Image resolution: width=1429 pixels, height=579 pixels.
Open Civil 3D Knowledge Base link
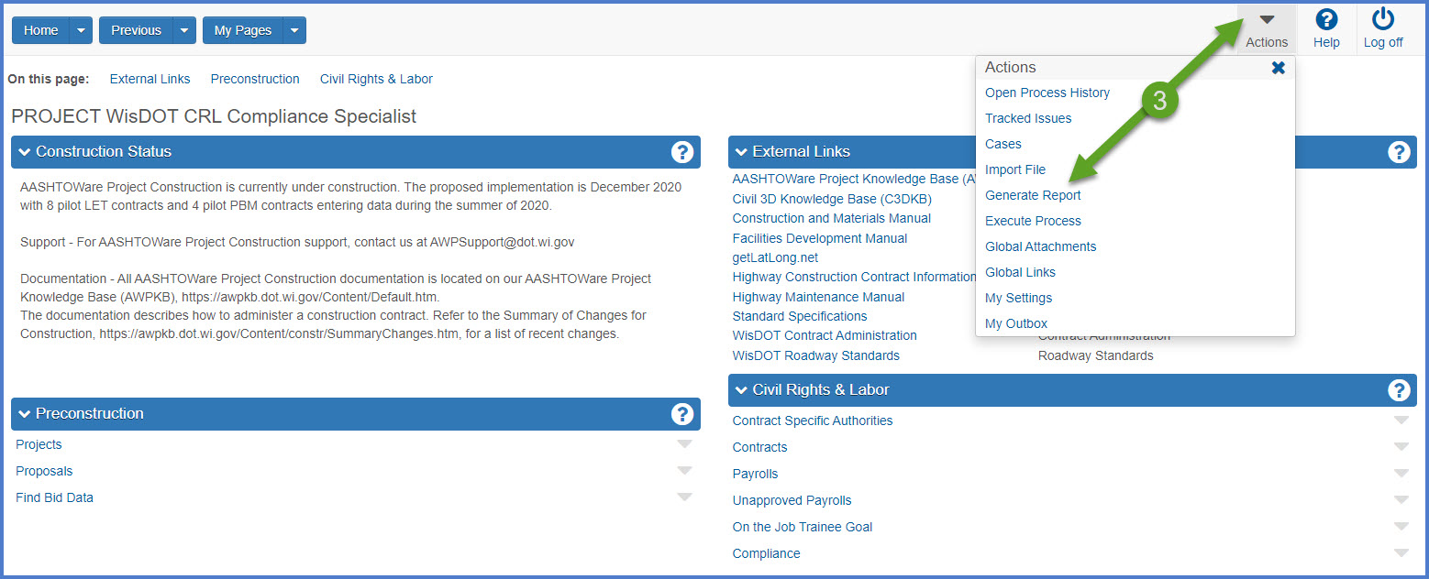tap(832, 199)
